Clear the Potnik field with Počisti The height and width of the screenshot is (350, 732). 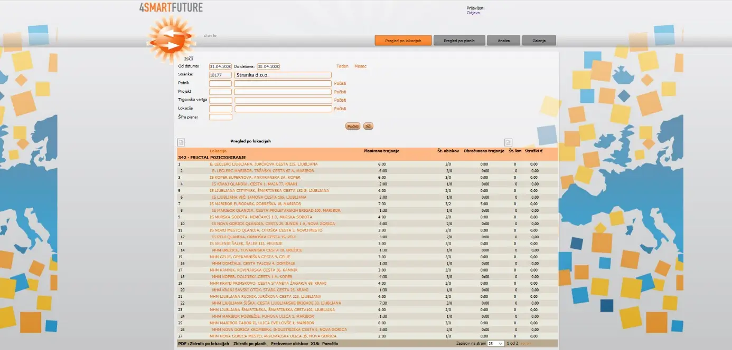click(340, 83)
